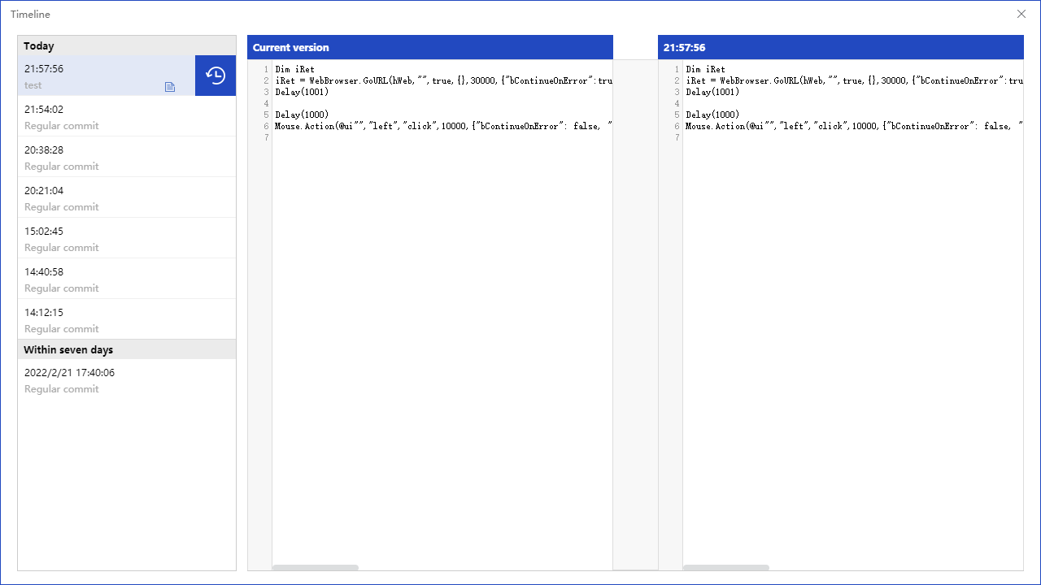Select the 20:38:28 regular commit
The width and height of the screenshot is (1041, 585).
127,157
